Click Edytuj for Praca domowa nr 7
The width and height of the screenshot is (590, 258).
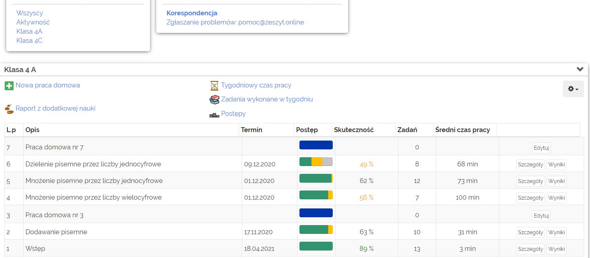541,148
